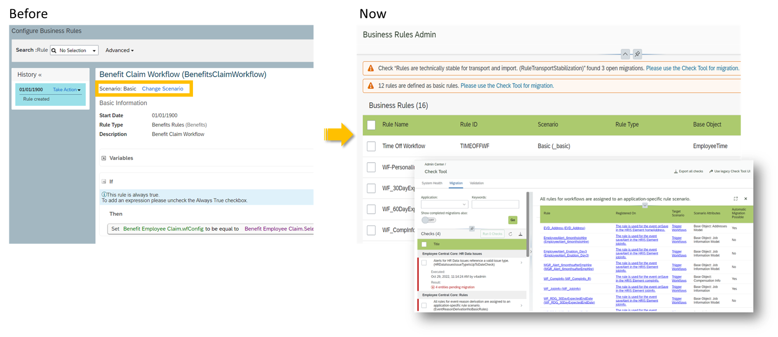
Task: Click the Use legacy Check Tool UI arrow icon
Action: click(711, 171)
